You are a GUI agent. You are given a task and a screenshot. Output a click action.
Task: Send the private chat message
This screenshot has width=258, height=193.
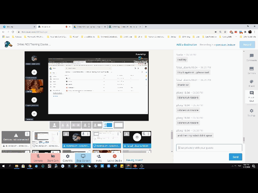tap(235, 157)
